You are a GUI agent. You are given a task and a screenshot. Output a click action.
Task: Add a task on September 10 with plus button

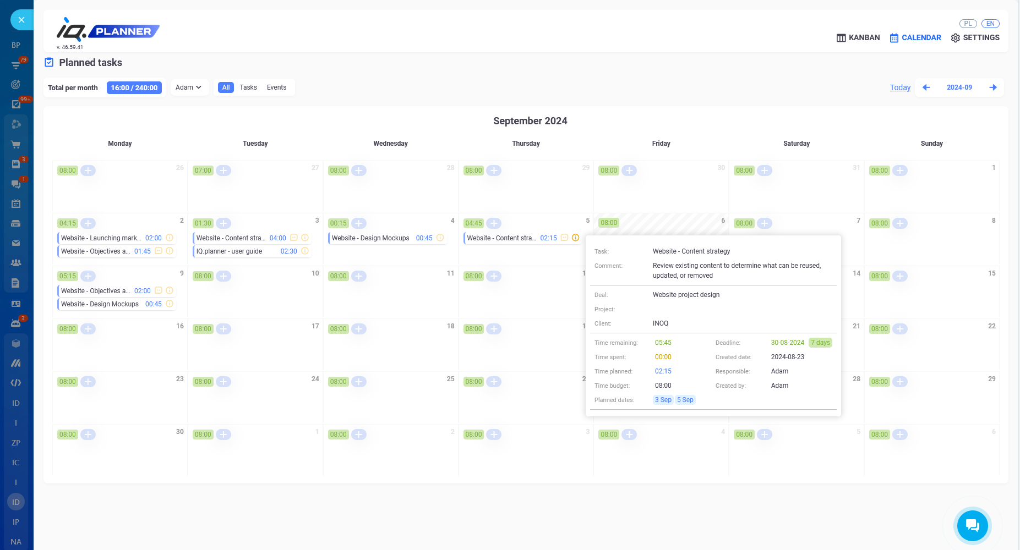223,276
